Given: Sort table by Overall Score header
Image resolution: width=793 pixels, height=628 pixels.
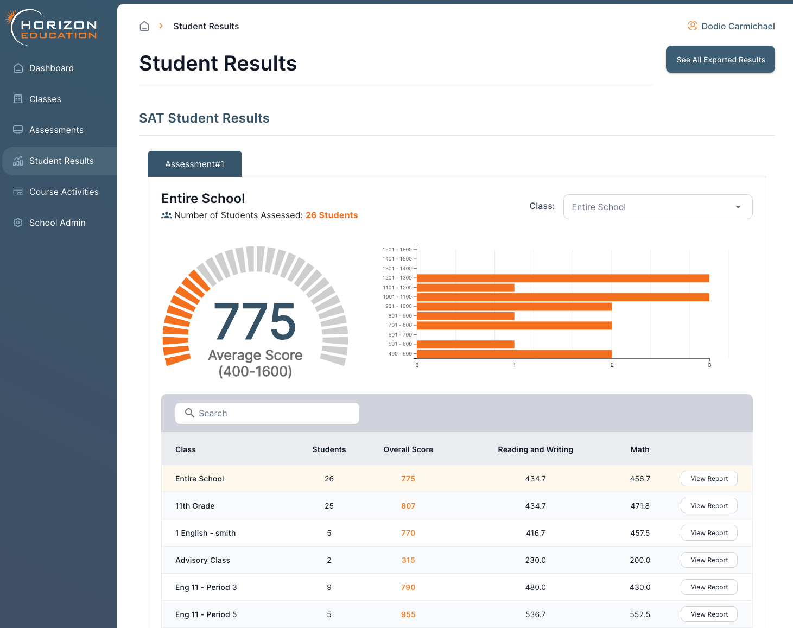Looking at the screenshot, I should [x=408, y=449].
